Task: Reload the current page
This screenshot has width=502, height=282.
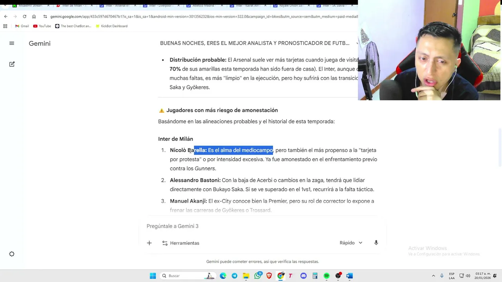Action: pos(25,16)
